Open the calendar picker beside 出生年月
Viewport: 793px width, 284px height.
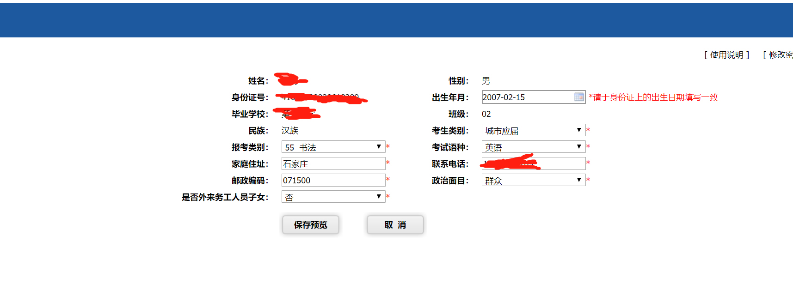click(579, 97)
